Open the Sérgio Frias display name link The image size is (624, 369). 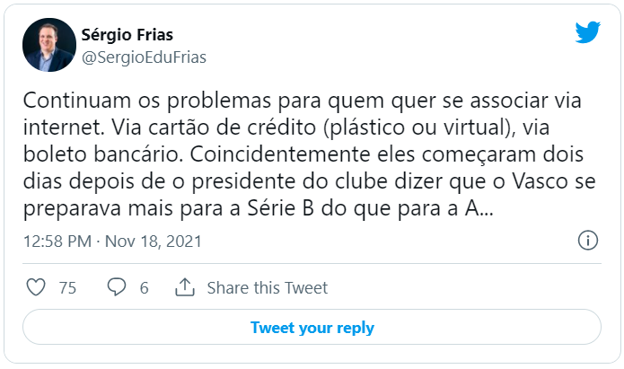127,36
